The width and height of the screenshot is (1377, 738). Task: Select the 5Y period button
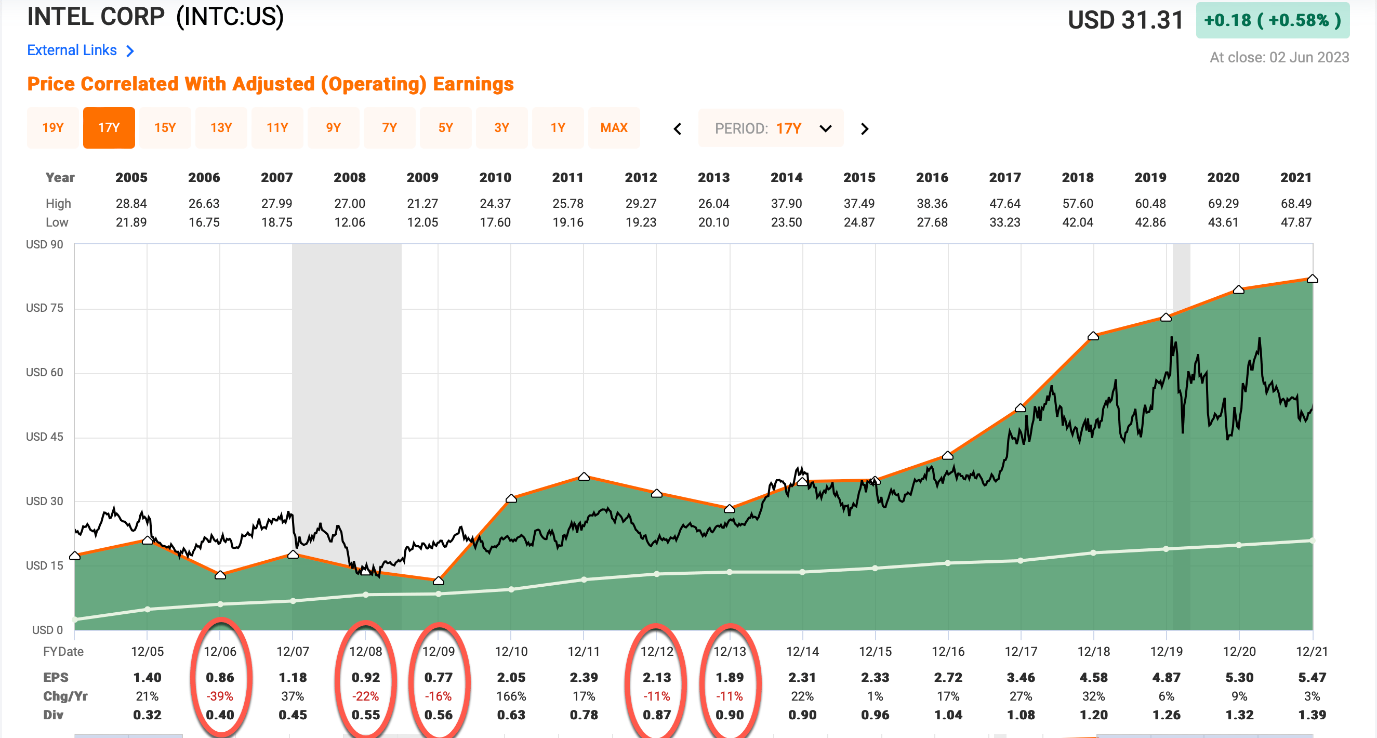coord(446,128)
